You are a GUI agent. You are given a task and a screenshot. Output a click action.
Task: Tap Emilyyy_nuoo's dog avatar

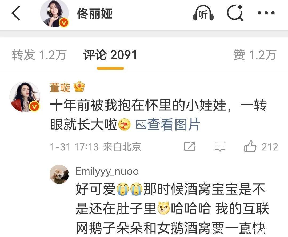(59, 174)
